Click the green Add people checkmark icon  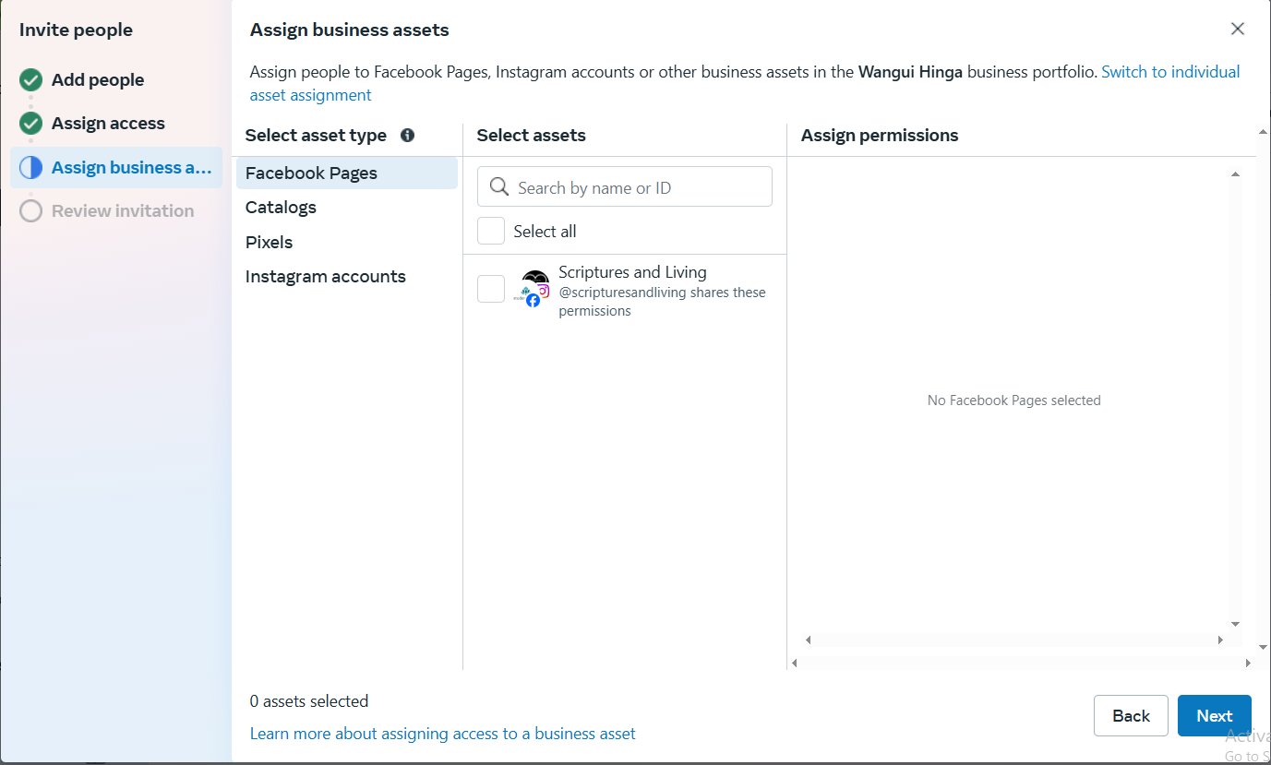31,80
